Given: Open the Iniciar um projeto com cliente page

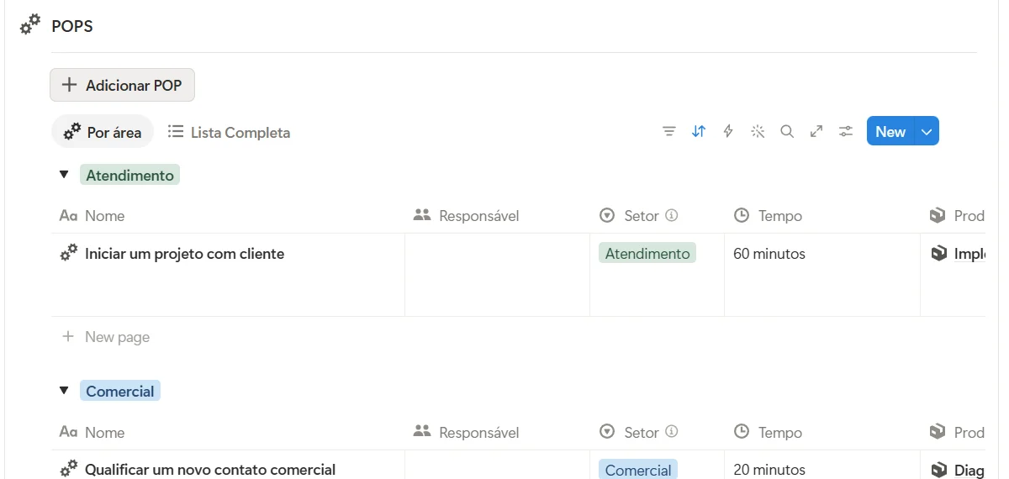Looking at the screenshot, I should (x=184, y=254).
